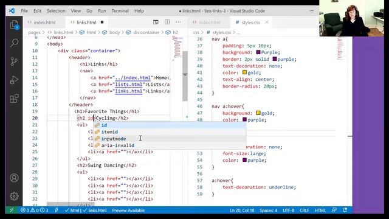Viewport: 389px width, 219px height.
Task: Choose the 'aria-invalid' autocomplete suggestion
Action: tap(170, 145)
